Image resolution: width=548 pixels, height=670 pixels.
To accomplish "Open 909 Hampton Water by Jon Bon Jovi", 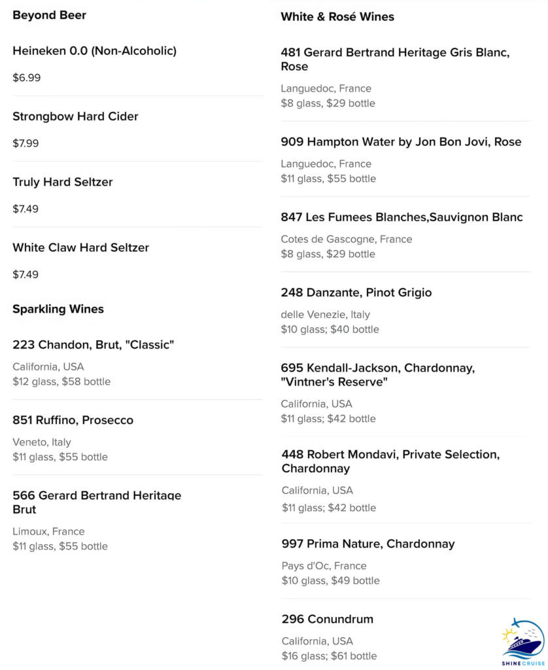I will click(x=401, y=142).
